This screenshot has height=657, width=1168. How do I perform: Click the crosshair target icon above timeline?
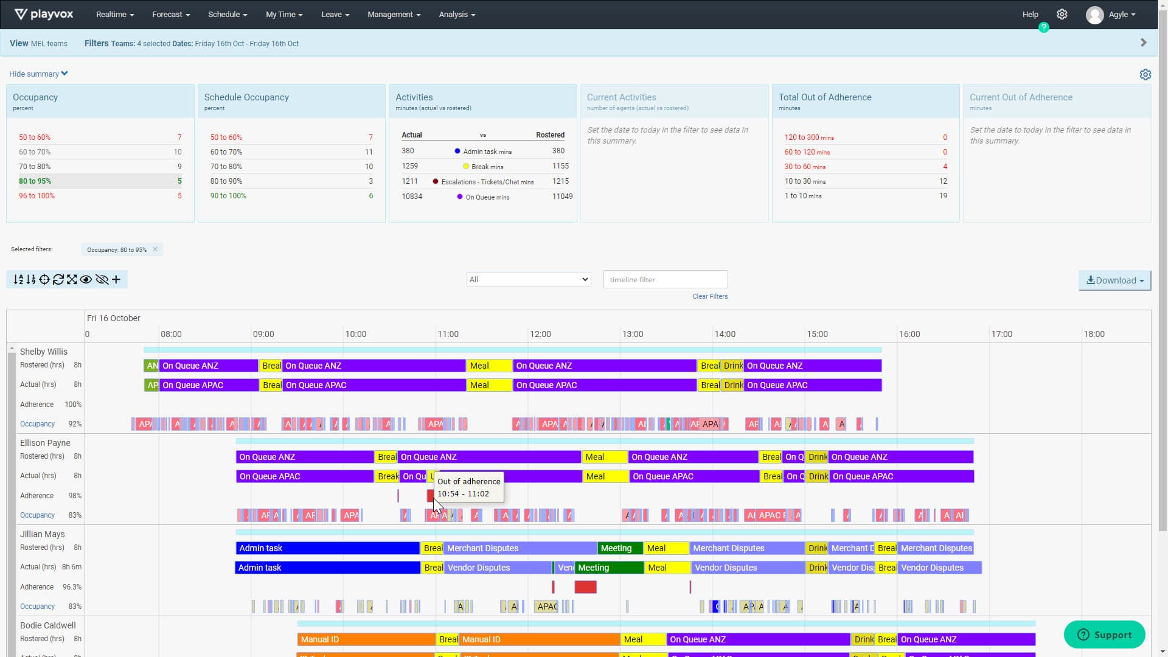click(44, 279)
